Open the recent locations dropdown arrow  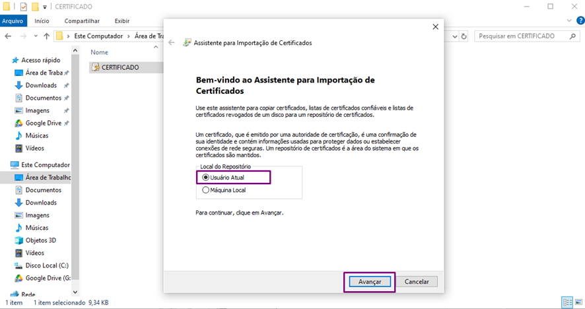pyautogui.click(x=36, y=36)
